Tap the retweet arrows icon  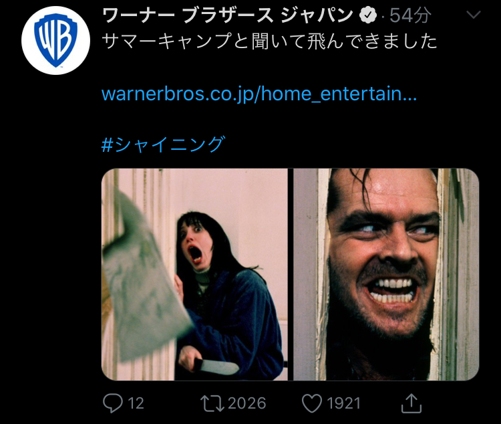pyautogui.click(x=212, y=403)
